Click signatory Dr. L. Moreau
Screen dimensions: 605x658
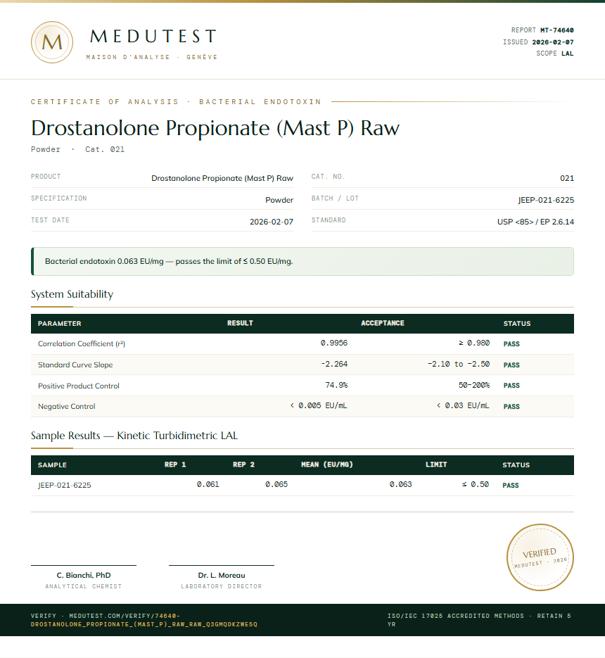[222, 576]
